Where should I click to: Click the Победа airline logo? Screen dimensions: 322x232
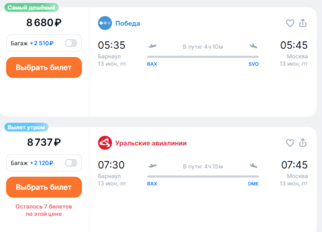(x=105, y=23)
